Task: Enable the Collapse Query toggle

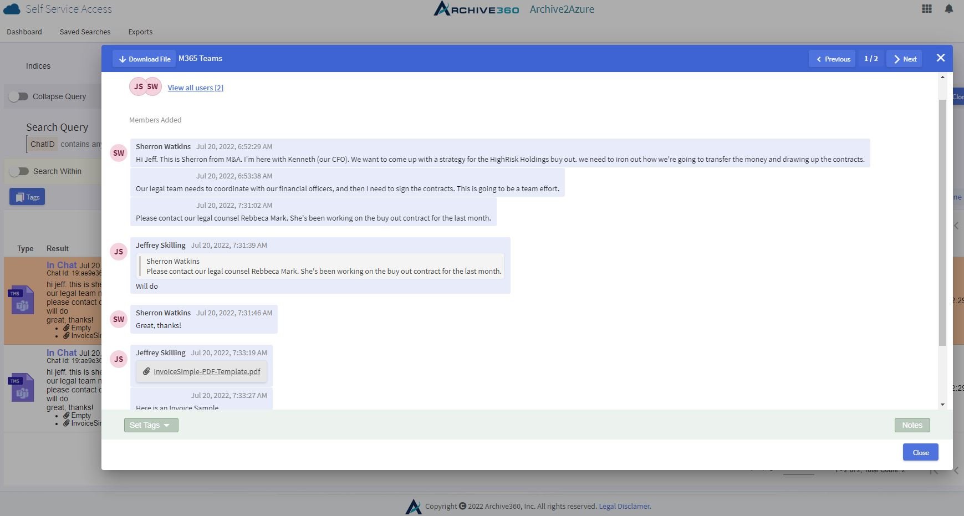Action: coord(19,96)
